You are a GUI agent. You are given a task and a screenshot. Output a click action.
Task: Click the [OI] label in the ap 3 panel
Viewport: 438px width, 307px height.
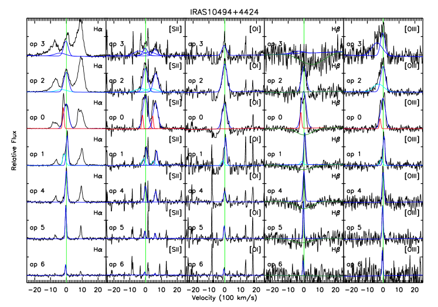(x=255, y=29)
